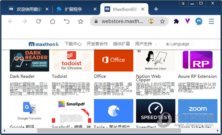Viewport: 222px width, 135px height.
Task: Open the 下载中心 menu item
Action: point(73,44)
